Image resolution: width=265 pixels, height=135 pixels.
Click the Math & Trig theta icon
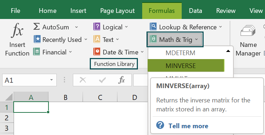pyautogui.click(x=153, y=39)
